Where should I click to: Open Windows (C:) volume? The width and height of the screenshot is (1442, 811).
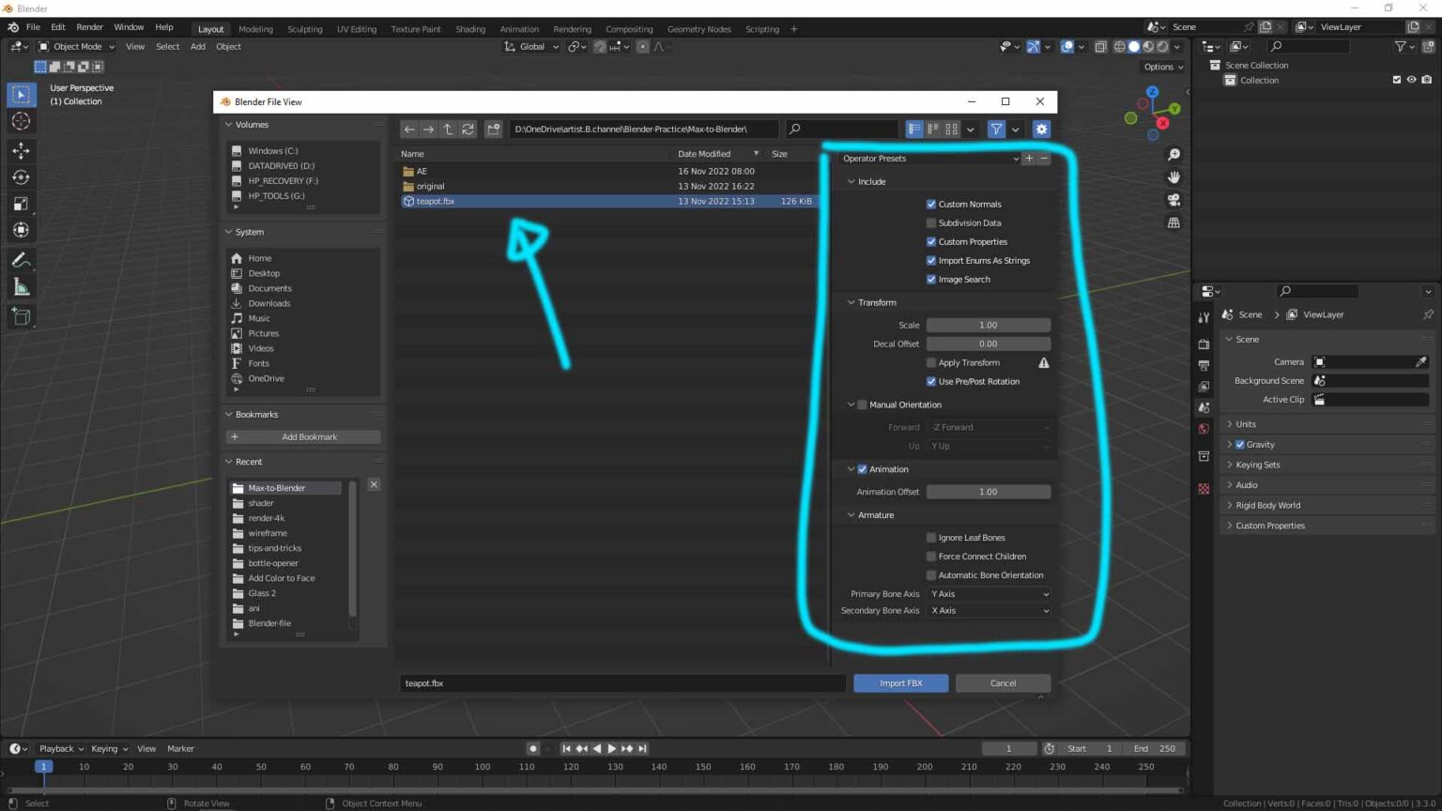coord(272,150)
